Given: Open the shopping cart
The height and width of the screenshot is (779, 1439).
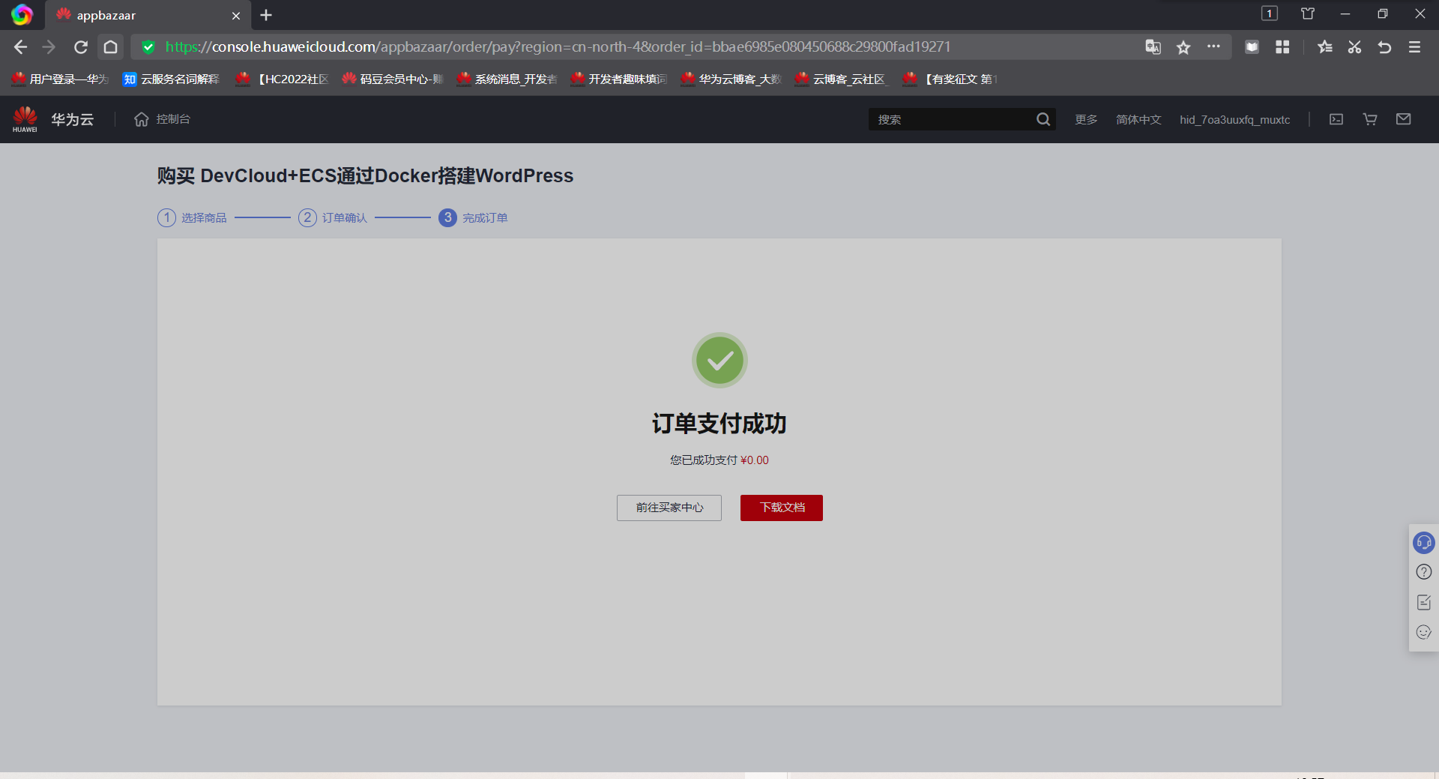Looking at the screenshot, I should tap(1370, 119).
